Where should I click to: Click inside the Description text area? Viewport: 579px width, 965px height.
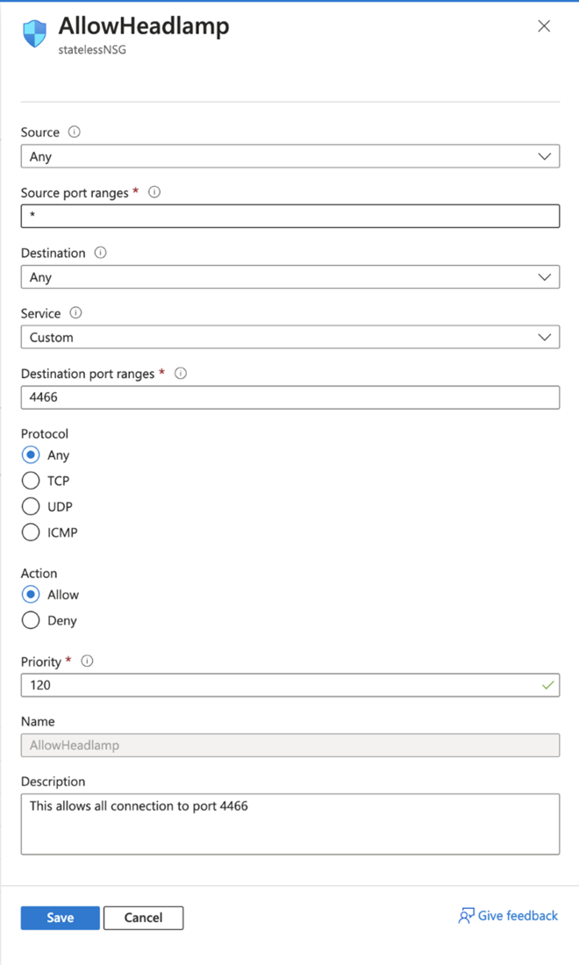pos(289,823)
